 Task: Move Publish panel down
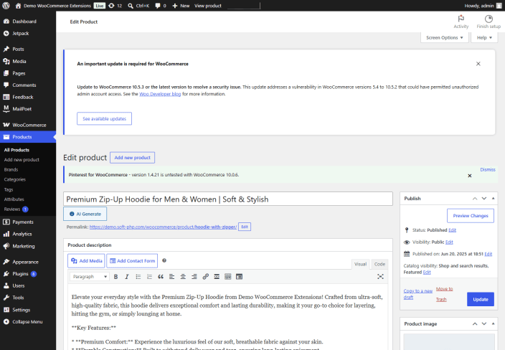[x=484, y=199]
